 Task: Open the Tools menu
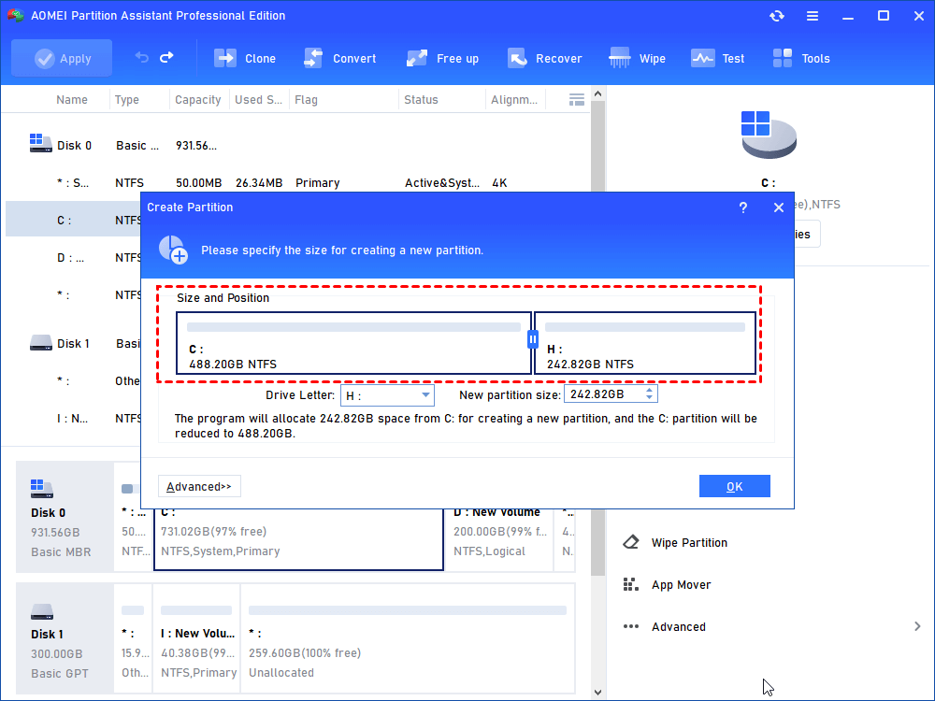pos(801,58)
